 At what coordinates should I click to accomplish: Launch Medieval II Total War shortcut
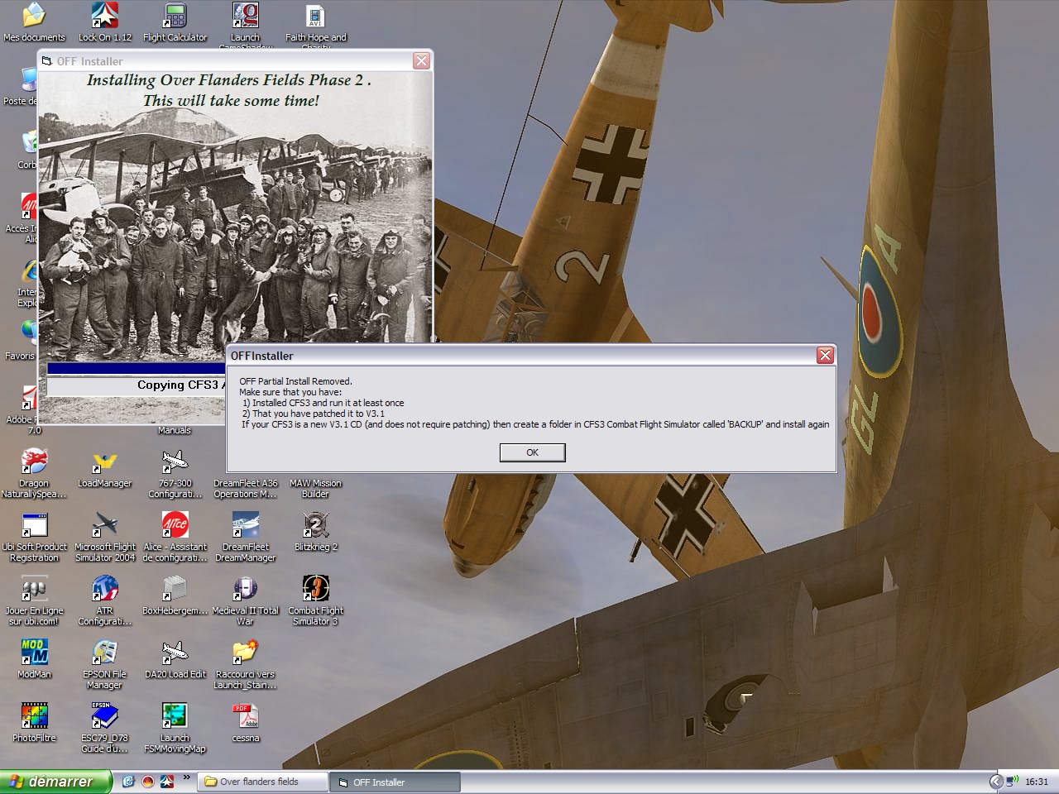[x=245, y=589]
